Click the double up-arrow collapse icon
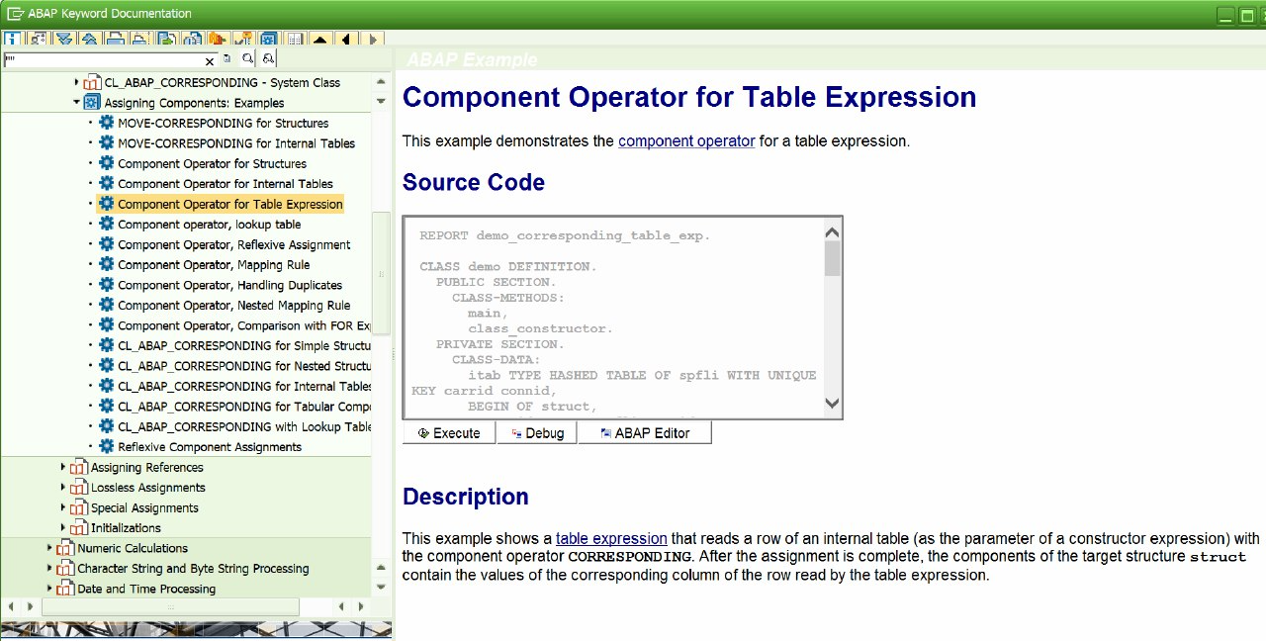This screenshot has width=1266, height=641. tap(90, 40)
